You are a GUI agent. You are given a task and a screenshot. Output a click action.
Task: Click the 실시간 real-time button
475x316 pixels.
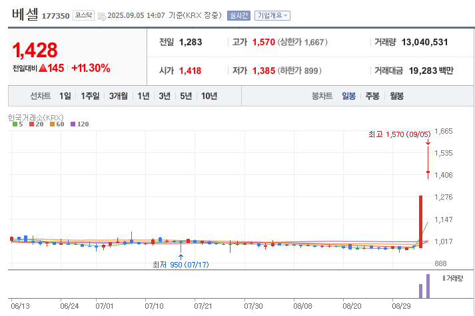pos(238,15)
